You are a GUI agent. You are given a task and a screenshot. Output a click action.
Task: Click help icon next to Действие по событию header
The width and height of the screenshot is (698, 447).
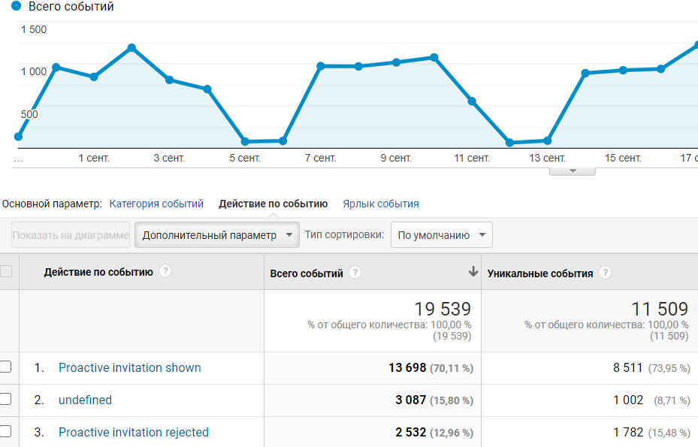tap(165, 272)
